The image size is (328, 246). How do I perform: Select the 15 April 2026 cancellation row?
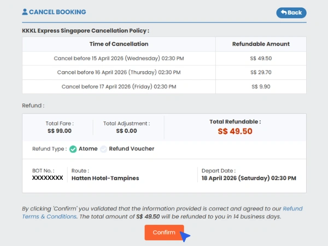click(119, 58)
